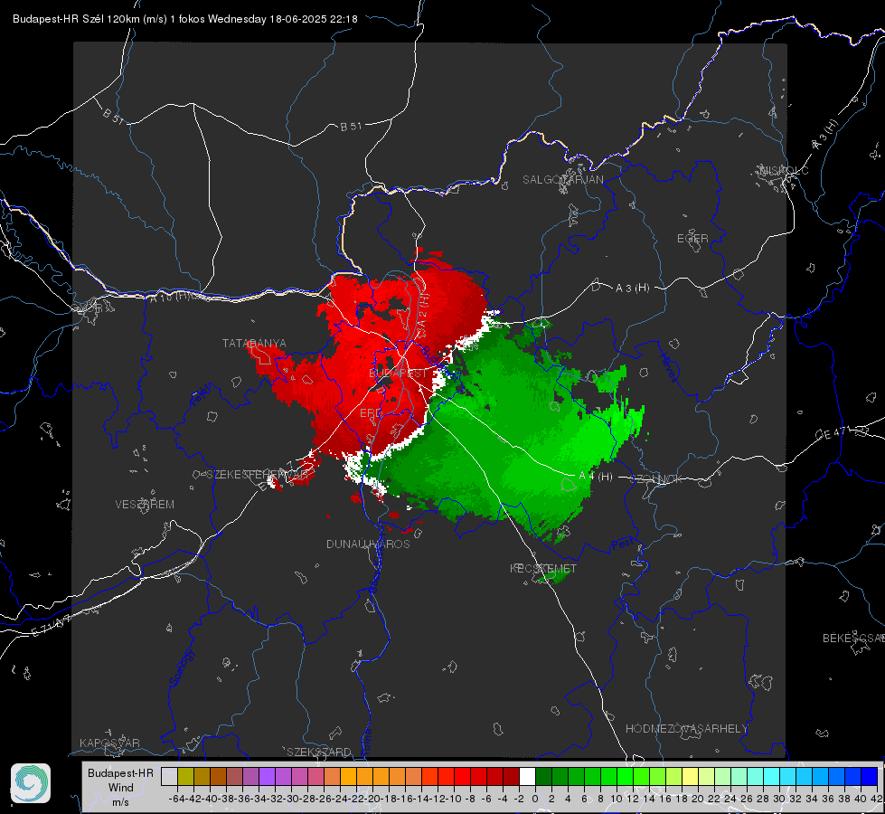Click the HÓDMEZŐVÁSÁRHELY city label
The width and height of the screenshot is (885, 814).
pyautogui.click(x=686, y=729)
